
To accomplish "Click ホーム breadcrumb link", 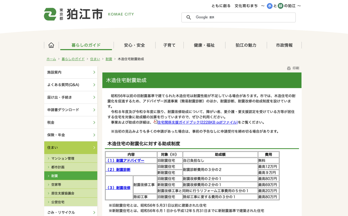I will tap(51, 59).
